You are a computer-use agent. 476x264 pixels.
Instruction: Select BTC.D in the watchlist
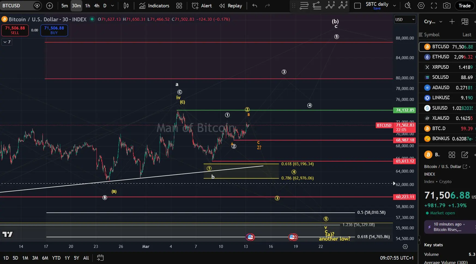[x=447, y=128]
